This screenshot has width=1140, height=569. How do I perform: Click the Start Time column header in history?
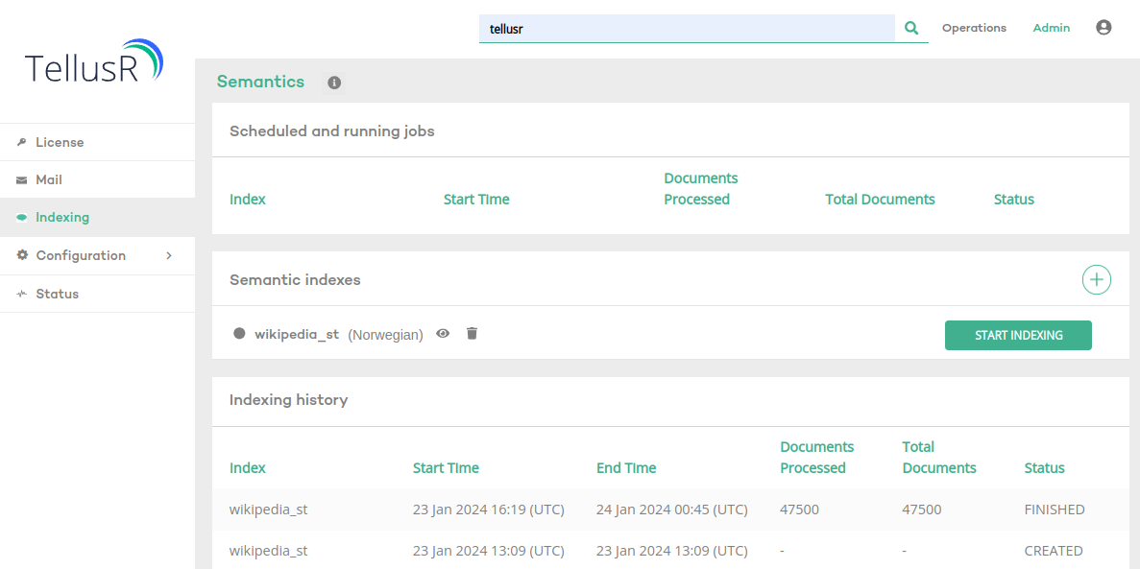click(x=446, y=468)
